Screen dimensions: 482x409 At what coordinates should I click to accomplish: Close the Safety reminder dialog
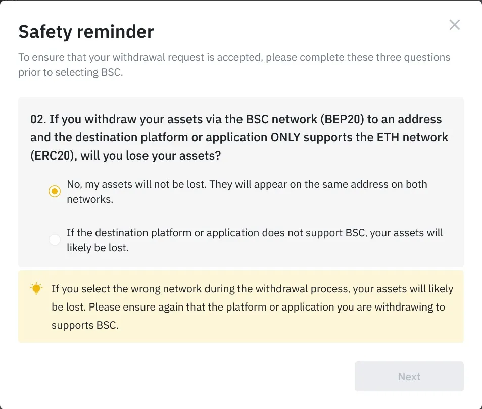click(x=454, y=25)
